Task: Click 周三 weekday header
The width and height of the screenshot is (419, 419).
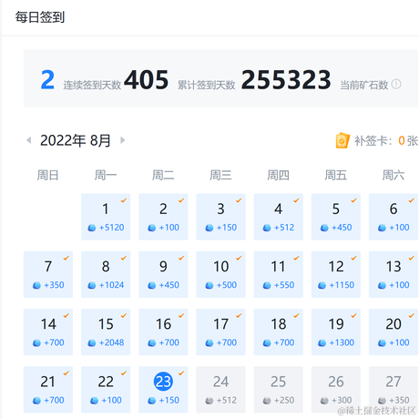Action: (x=220, y=175)
